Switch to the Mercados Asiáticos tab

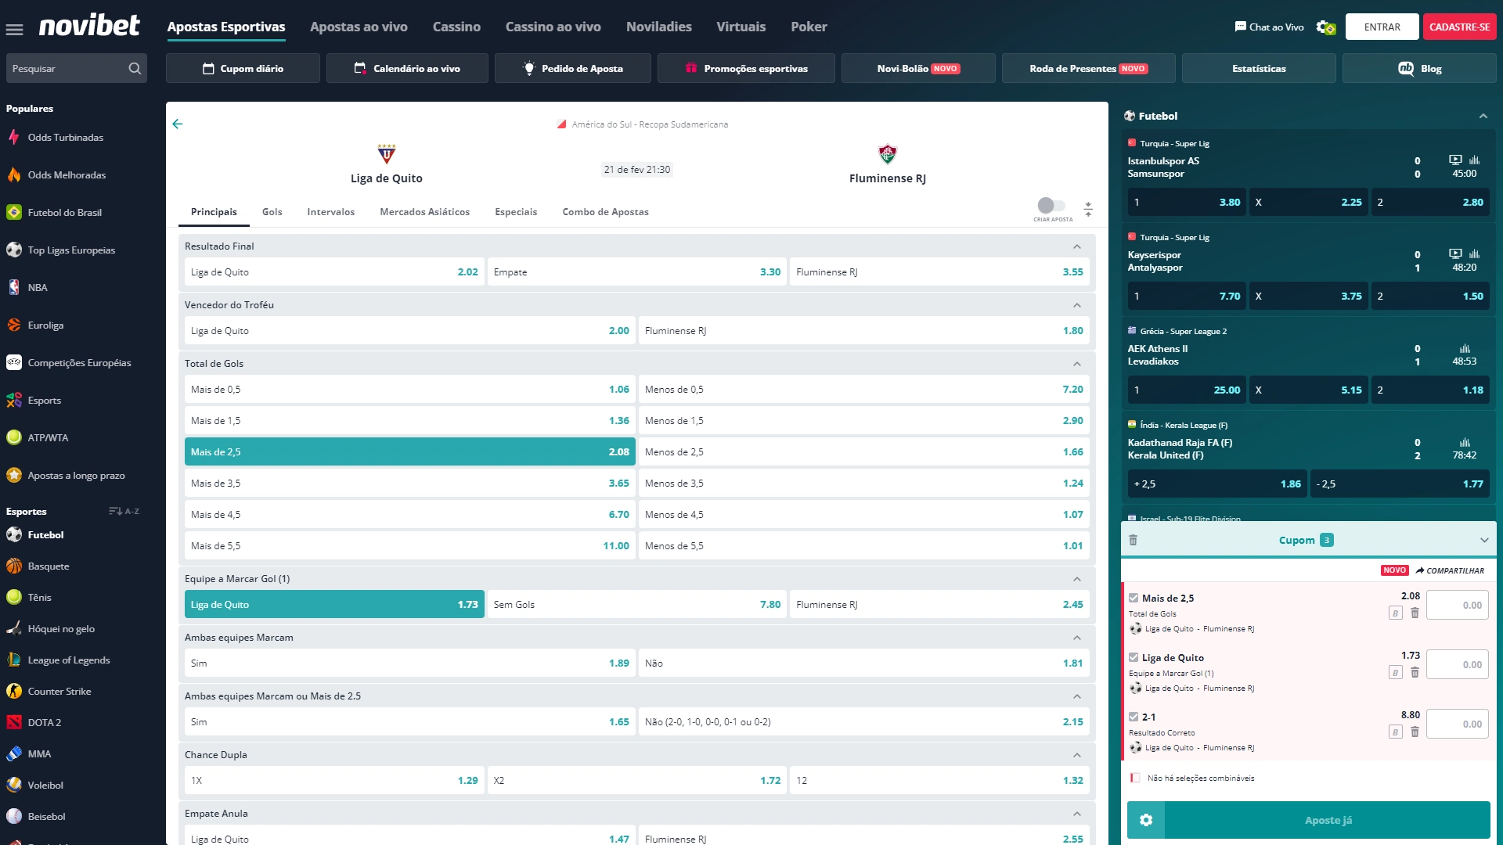[424, 212]
